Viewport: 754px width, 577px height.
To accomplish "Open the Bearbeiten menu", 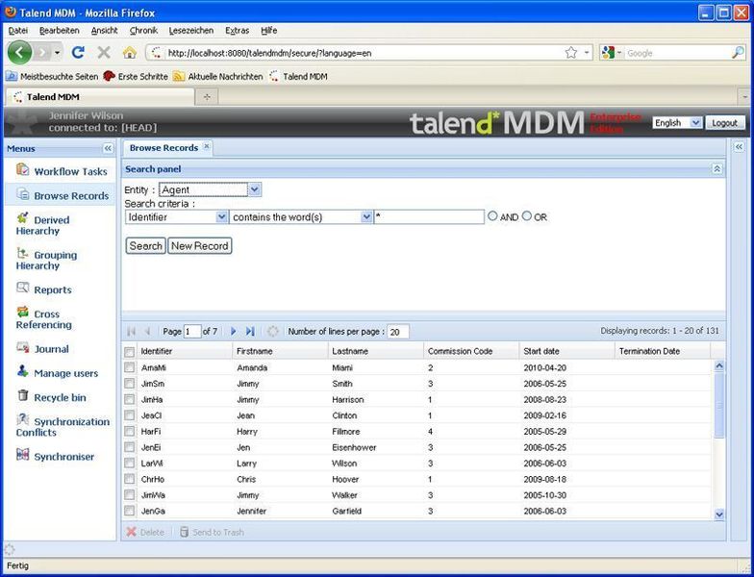I will click(60, 31).
